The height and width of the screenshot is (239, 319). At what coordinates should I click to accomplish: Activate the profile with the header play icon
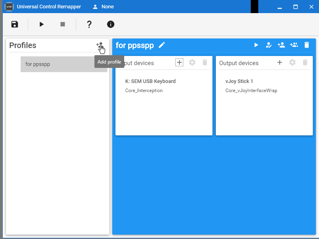256,45
